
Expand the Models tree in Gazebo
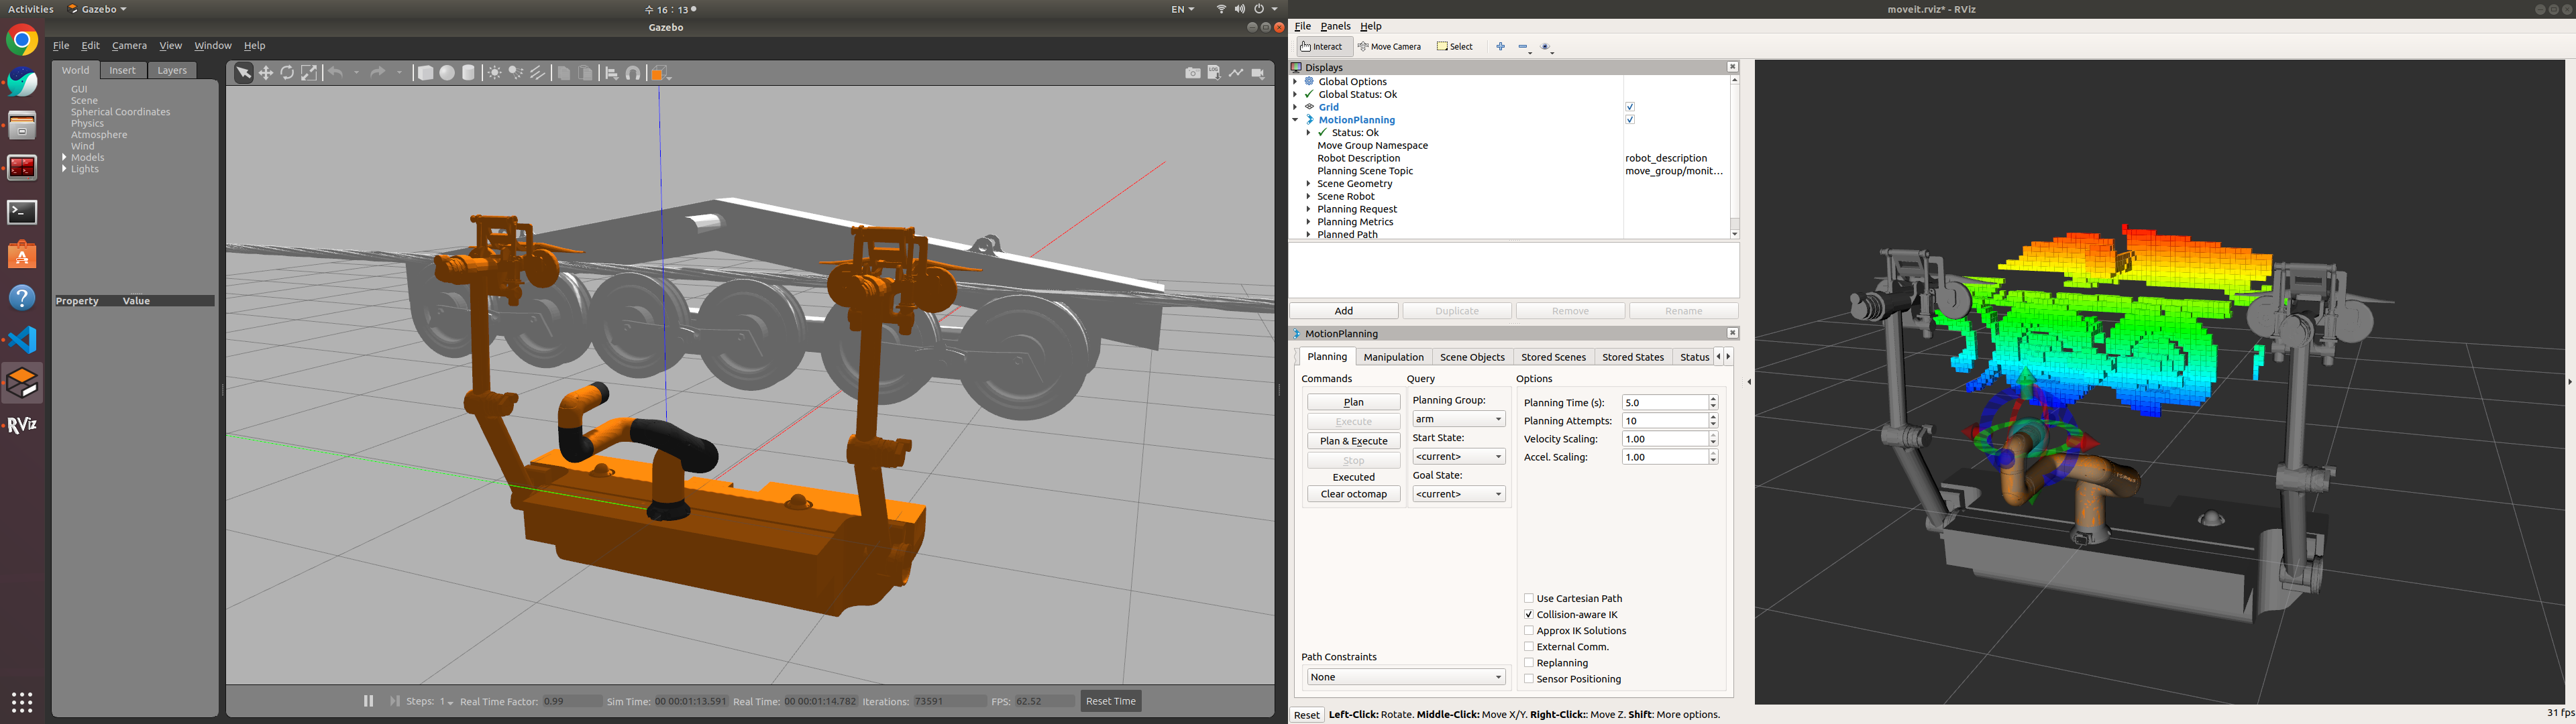coord(65,157)
